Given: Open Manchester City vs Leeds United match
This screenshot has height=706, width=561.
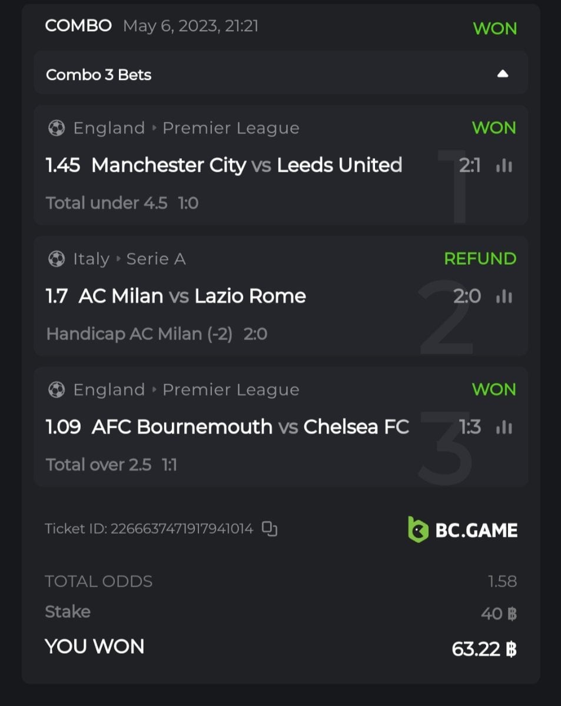Looking at the screenshot, I should coord(247,165).
